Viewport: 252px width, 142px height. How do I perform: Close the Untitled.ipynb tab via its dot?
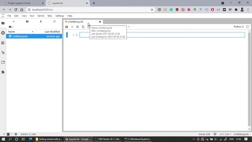100,22
